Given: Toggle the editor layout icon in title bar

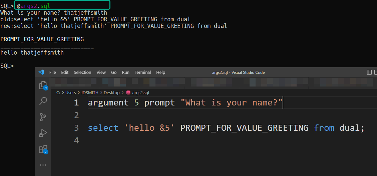Looking at the screenshot, I should point(369,72).
